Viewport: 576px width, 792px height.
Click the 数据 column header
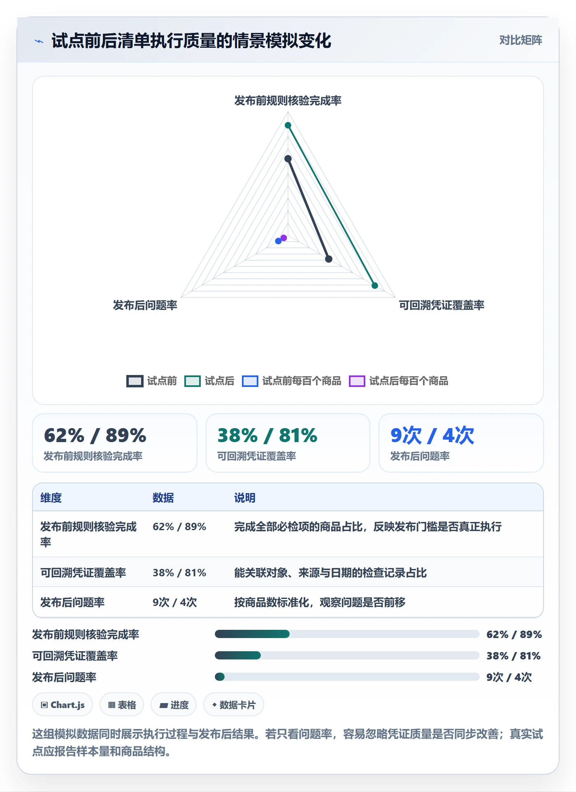163,498
